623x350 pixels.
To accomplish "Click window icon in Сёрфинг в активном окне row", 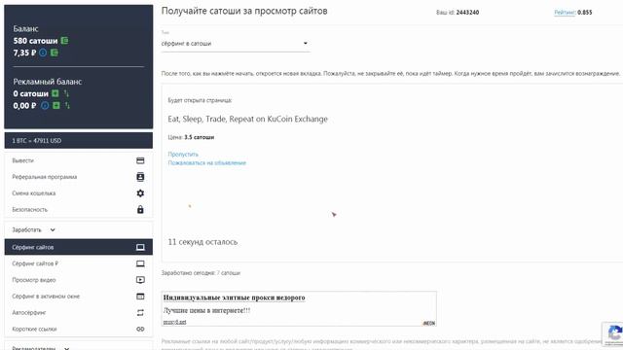I will 140,296.
